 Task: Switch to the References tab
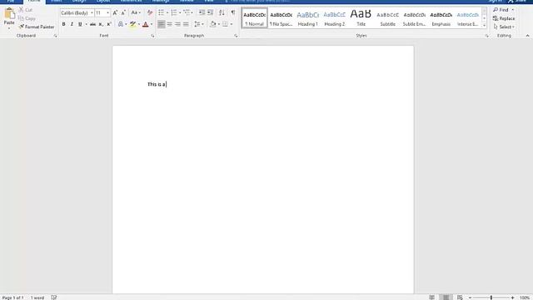coord(131,2)
